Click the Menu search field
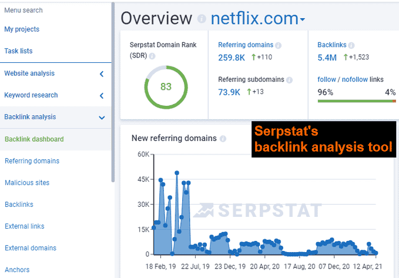This screenshot has height=278, width=399. coord(24,10)
